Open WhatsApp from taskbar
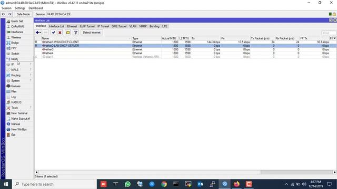The width and height of the screenshot is (337, 189). tap(127, 184)
